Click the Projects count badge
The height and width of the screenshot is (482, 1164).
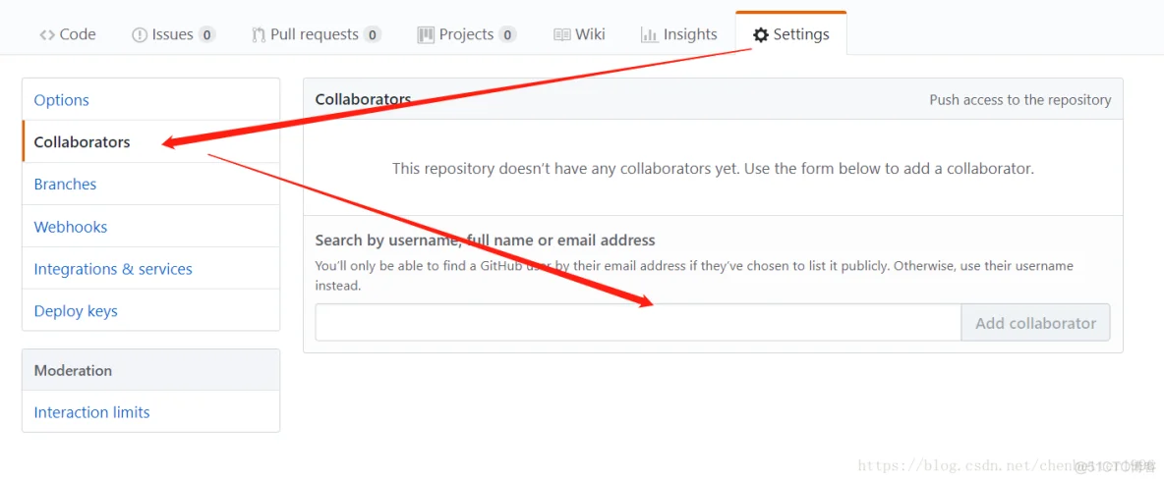507,35
